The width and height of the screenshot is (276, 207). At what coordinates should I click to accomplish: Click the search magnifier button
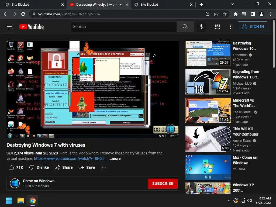pyautogui.click(x=185, y=27)
